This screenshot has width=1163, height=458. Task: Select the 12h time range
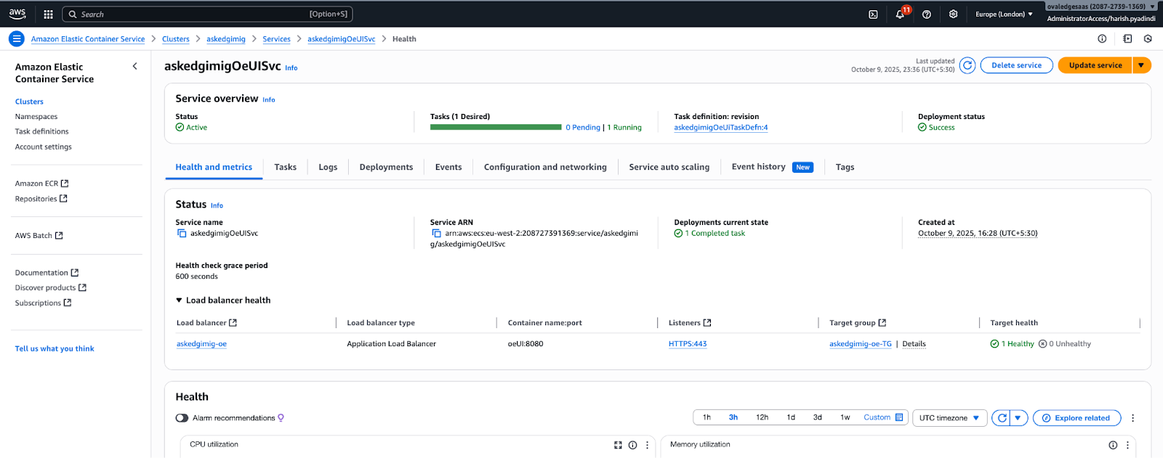pos(762,417)
